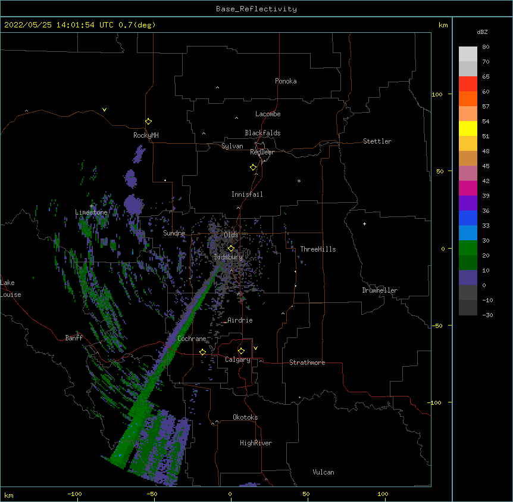Click the Cochrane town label
The width and height of the screenshot is (513, 502).
pyautogui.click(x=192, y=339)
